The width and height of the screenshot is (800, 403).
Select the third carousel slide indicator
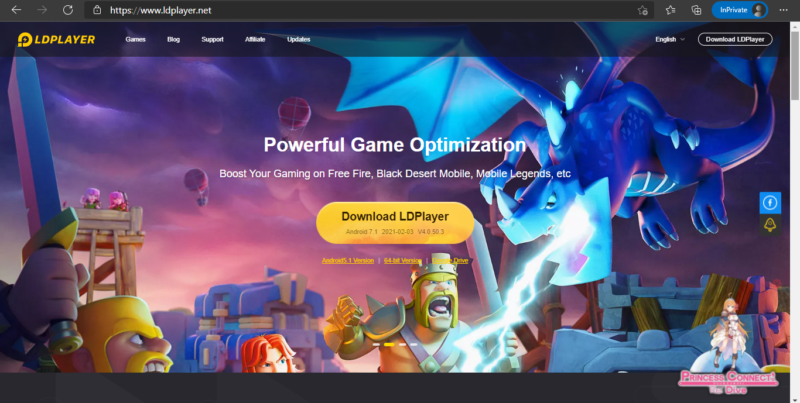pos(402,345)
